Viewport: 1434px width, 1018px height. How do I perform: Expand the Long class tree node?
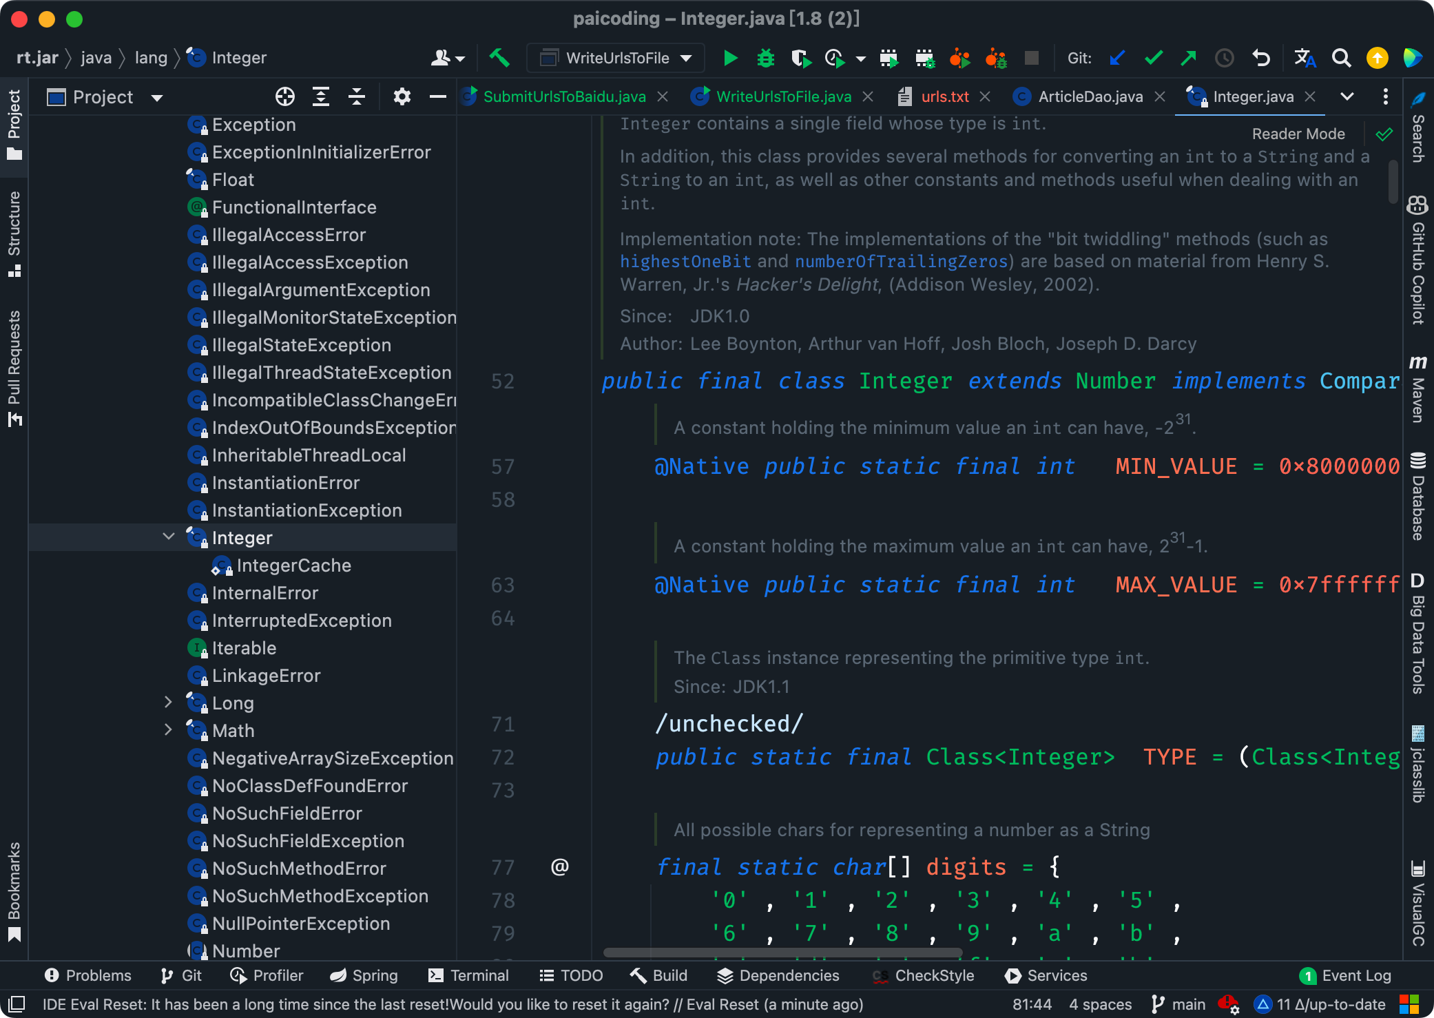[169, 702]
